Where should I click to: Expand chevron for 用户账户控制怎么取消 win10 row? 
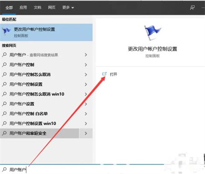click(86, 94)
